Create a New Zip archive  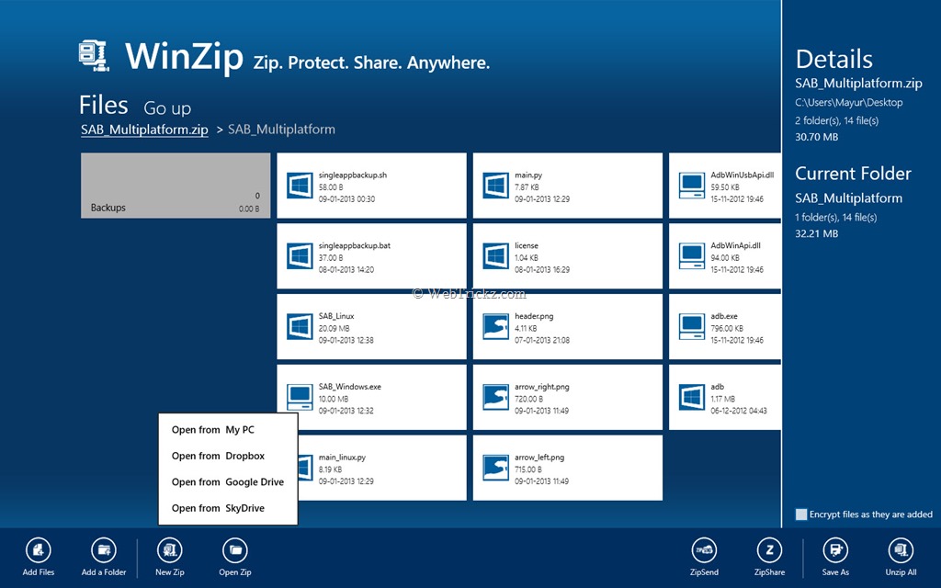pyautogui.click(x=170, y=549)
